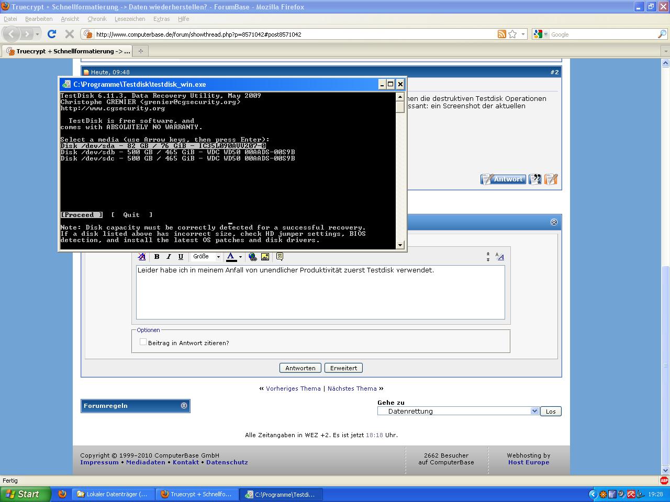Insert image icon in editor toolbar
This screenshot has height=502, width=670.
point(265,256)
